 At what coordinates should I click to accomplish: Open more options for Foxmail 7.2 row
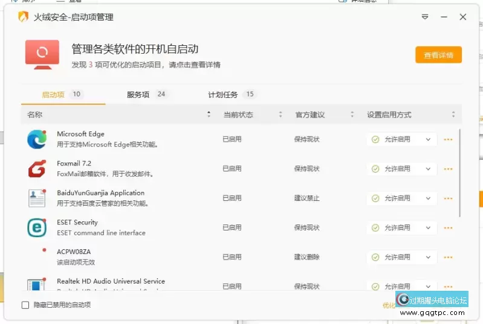pos(448,169)
